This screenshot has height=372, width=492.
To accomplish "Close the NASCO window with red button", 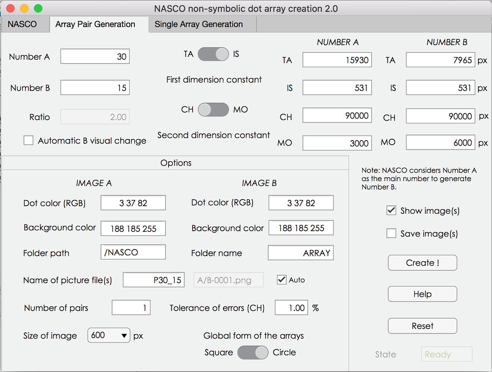I will [10, 8].
